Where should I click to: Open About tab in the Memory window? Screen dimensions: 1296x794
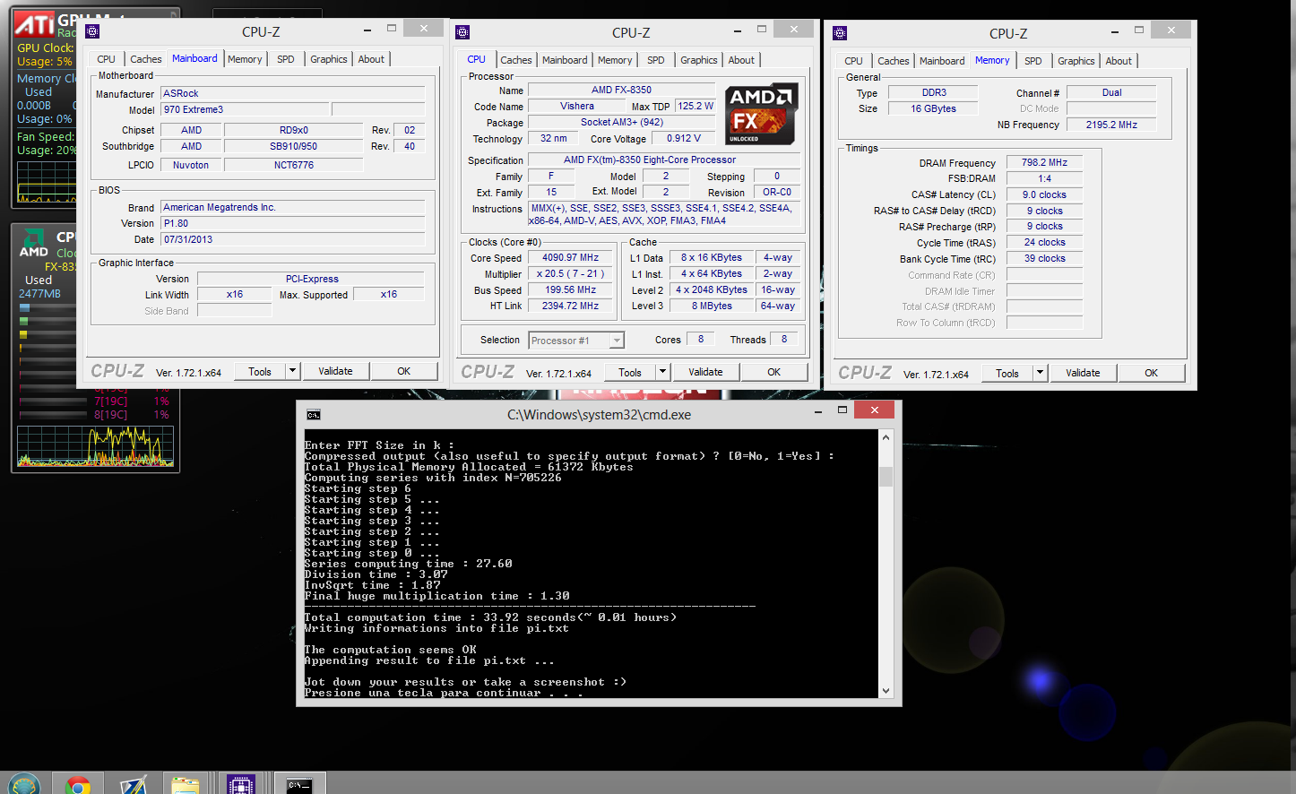pyautogui.click(x=1119, y=61)
